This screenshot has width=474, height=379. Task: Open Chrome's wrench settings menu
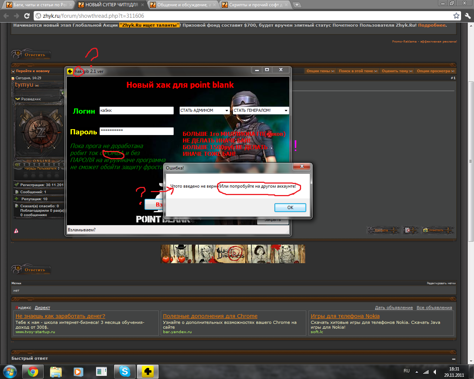(x=468, y=16)
